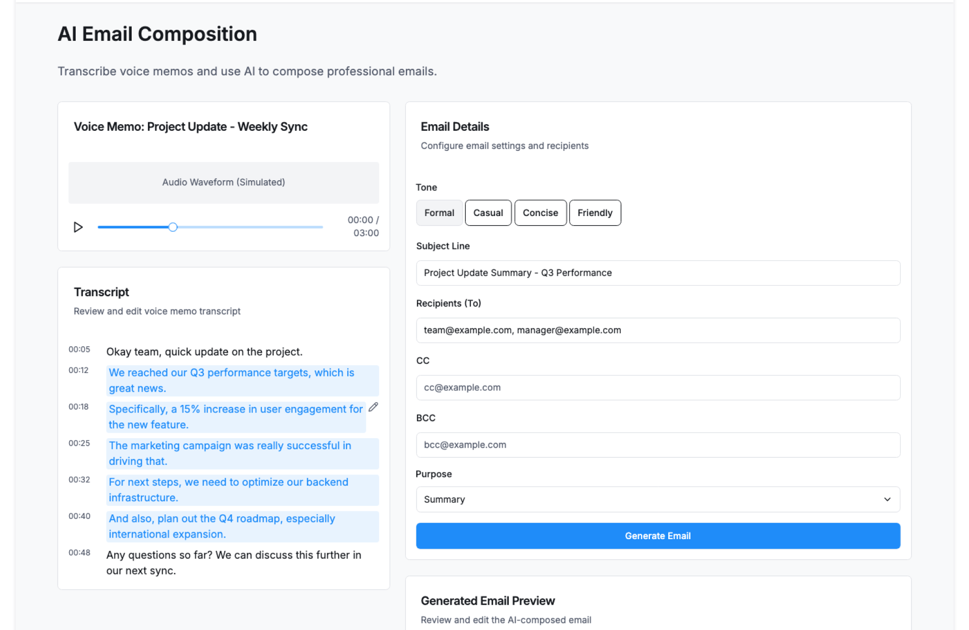Focus the Subject Line field
The width and height of the screenshot is (969, 630).
coord(657,273)
